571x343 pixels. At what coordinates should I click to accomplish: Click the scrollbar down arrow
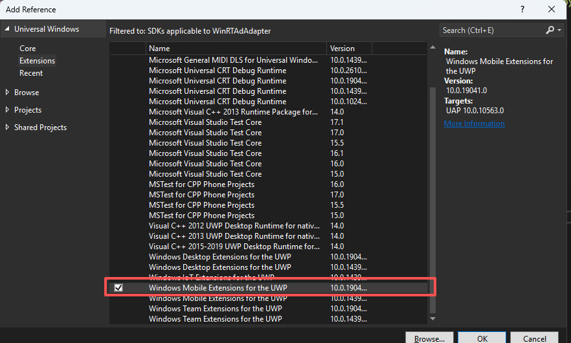pyautogui.click(x=432, y=318)
